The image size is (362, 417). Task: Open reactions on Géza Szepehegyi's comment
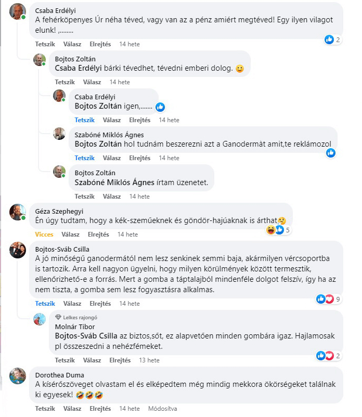pos(278,230)
